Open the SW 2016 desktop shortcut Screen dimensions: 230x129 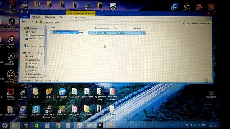[187, 7]
